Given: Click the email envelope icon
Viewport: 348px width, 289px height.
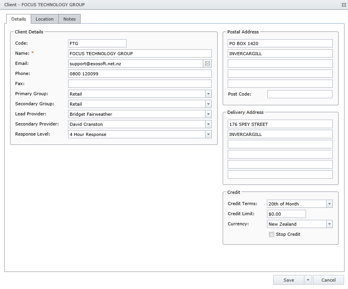Looking at the screenshot, I should tap(207, 64).
